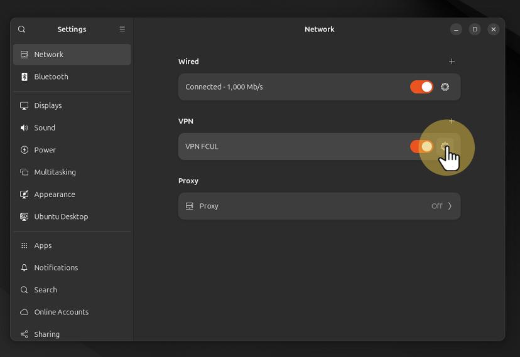Add a new Wired connection profile

pyautogui.click(x=452, y=61)
